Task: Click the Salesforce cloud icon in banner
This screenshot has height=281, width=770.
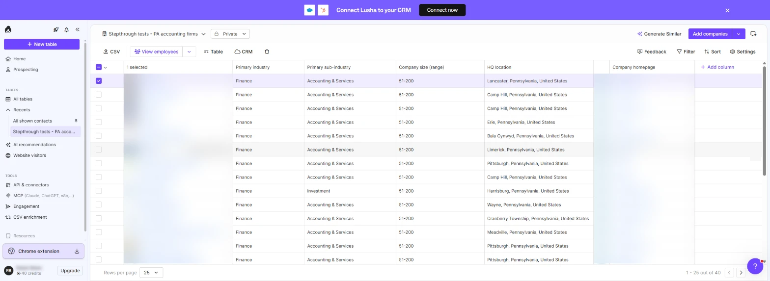Action: pyautogui.click(x=309, y=10)
